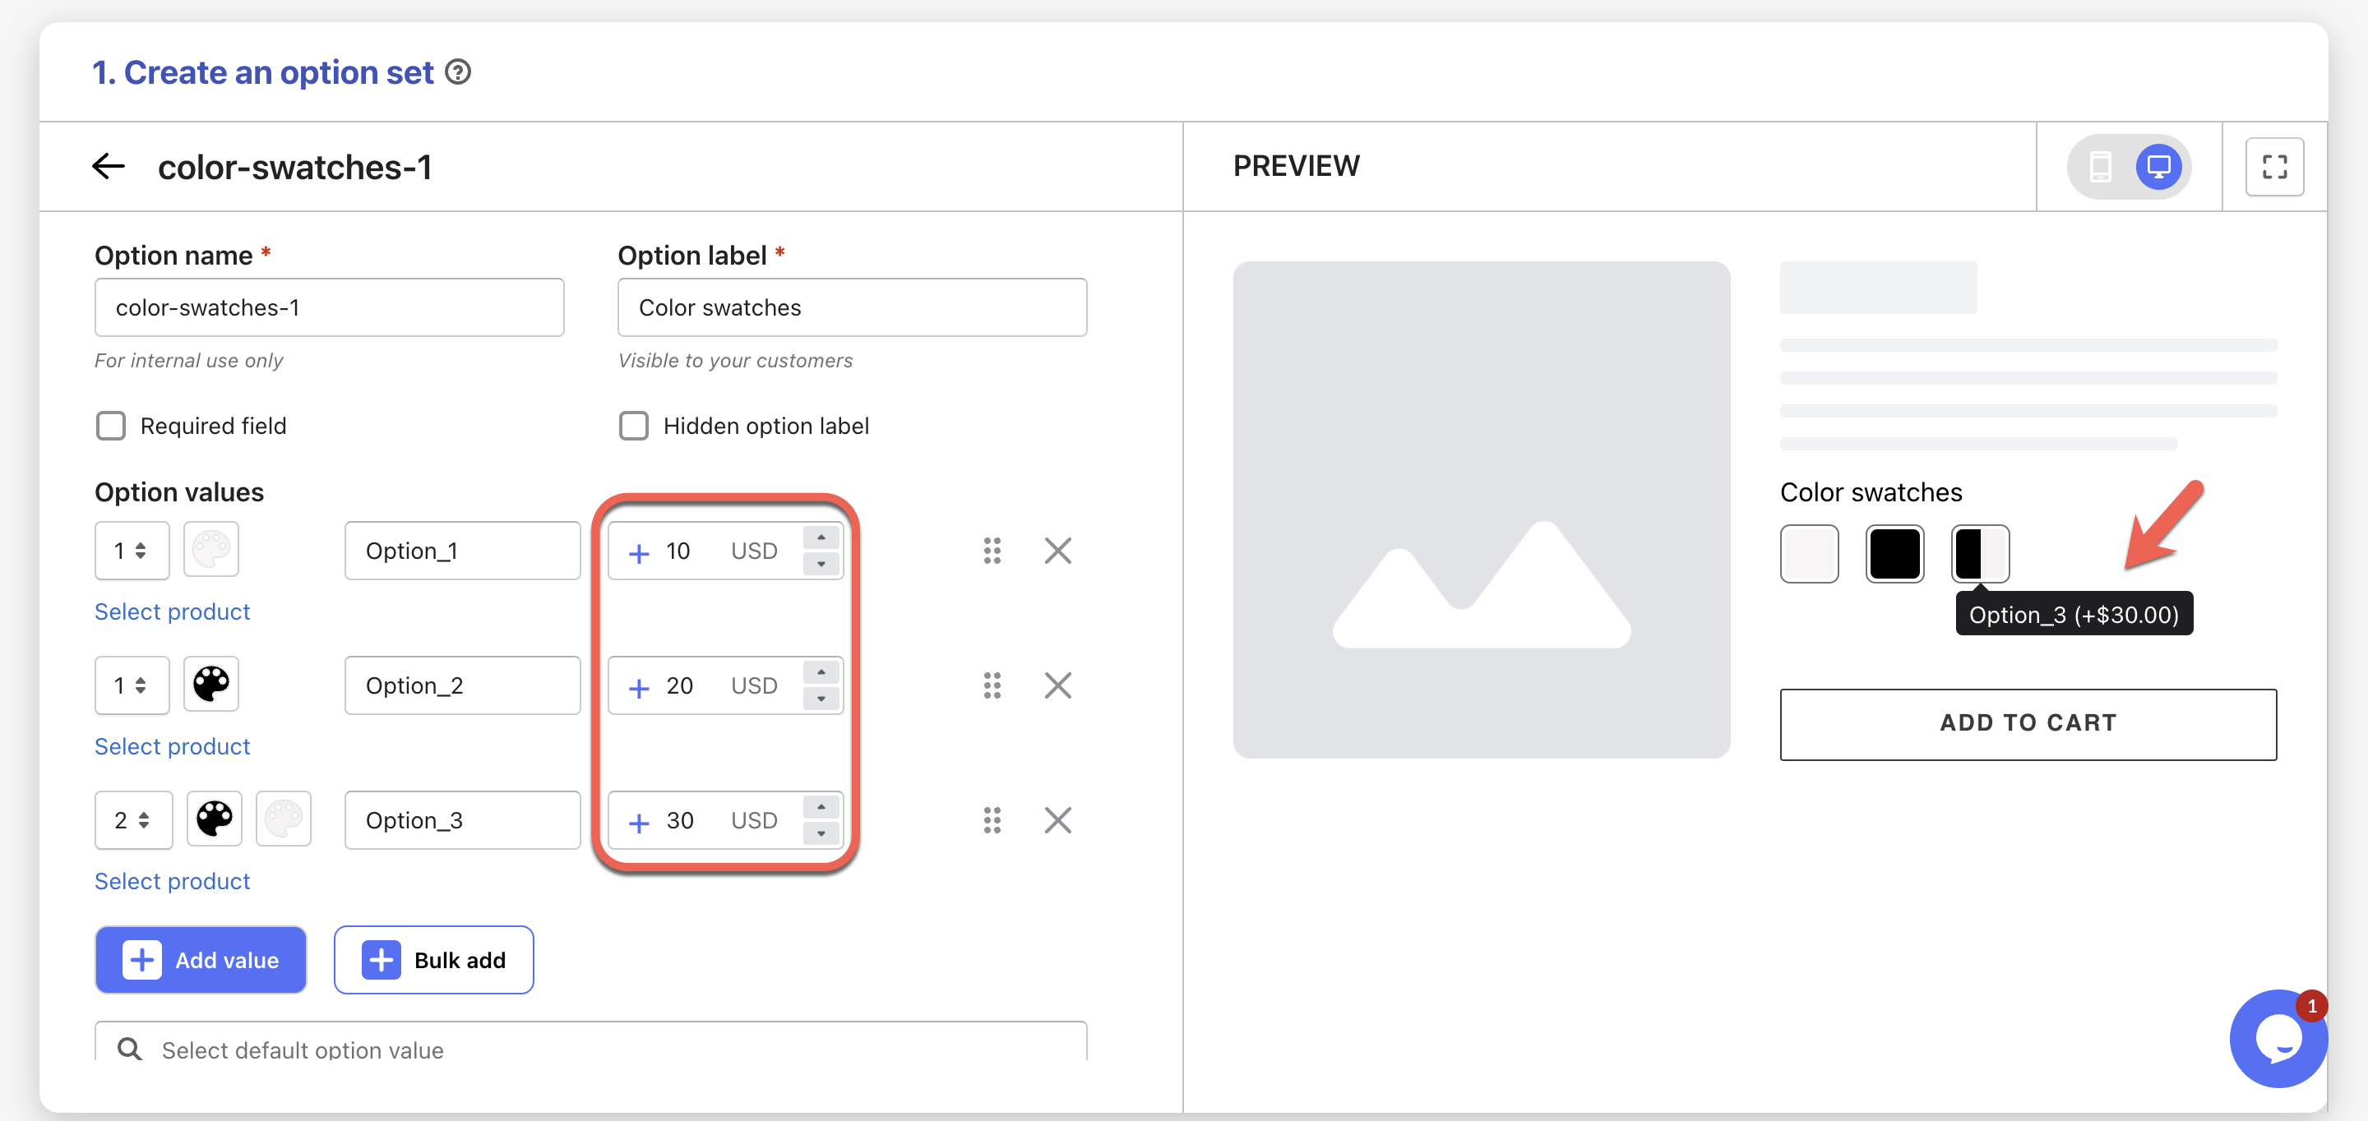Open the chat support bubble
Viewport: 2368px width, 1121px height.
pos(2276,1038)
